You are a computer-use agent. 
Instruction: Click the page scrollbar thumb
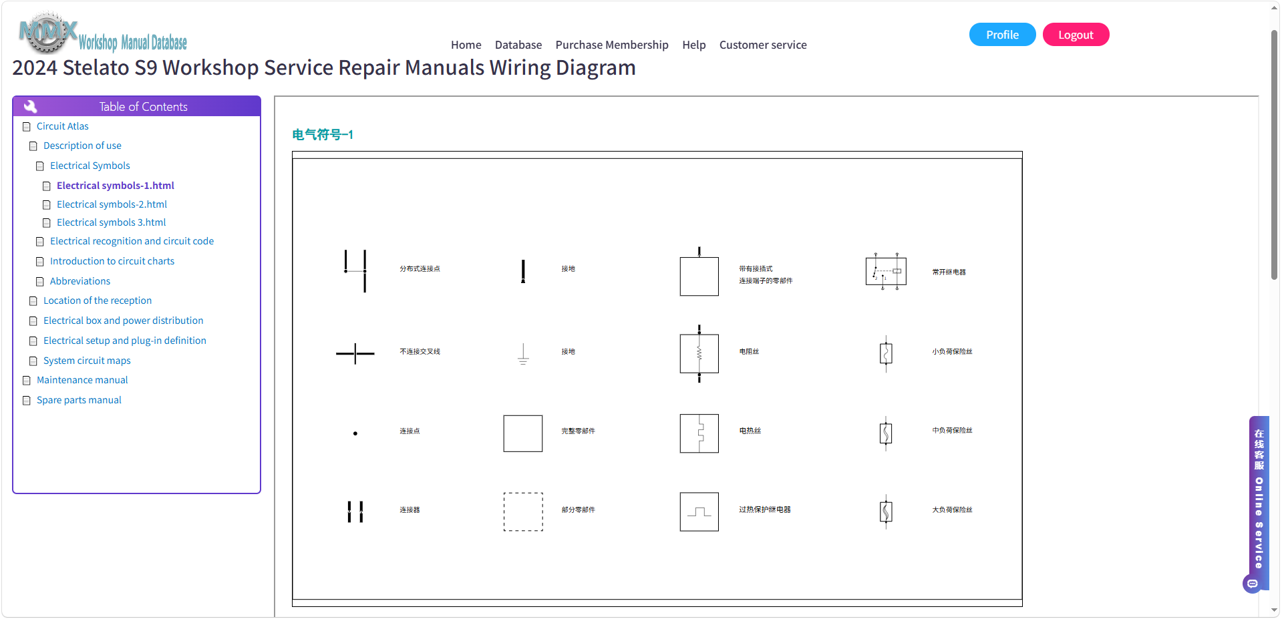tap(1275, 155)
